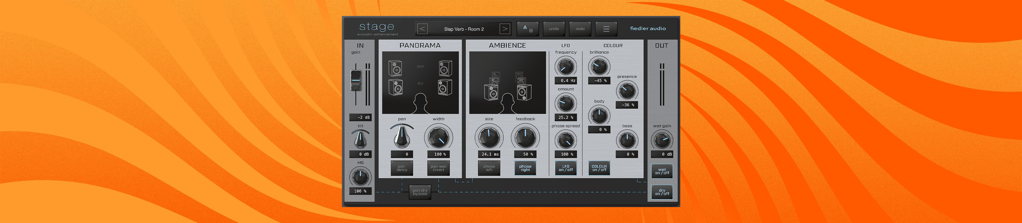The height and width of the screenshot is (223, 1022).
Task: Click the tilt value field 0 dB
Action: click(360, 154)
